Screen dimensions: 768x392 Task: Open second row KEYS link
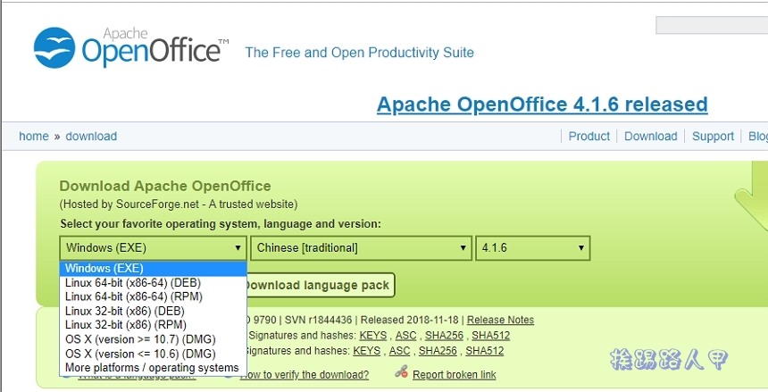(x=366, y=351)
